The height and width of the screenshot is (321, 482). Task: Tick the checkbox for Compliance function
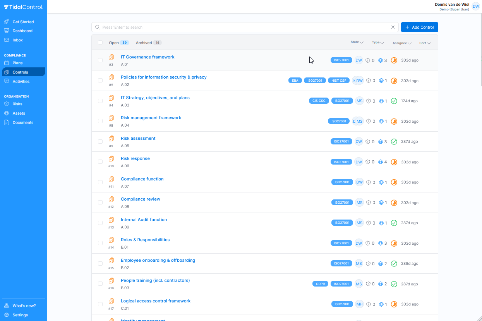tap(100, 182)
